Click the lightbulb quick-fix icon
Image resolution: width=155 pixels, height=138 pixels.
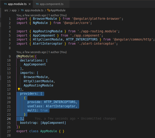pos(19,89)
